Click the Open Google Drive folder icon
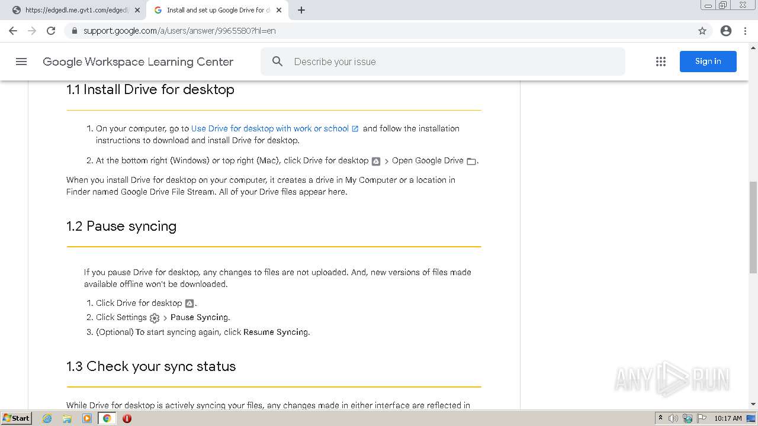 coord(471,161)
